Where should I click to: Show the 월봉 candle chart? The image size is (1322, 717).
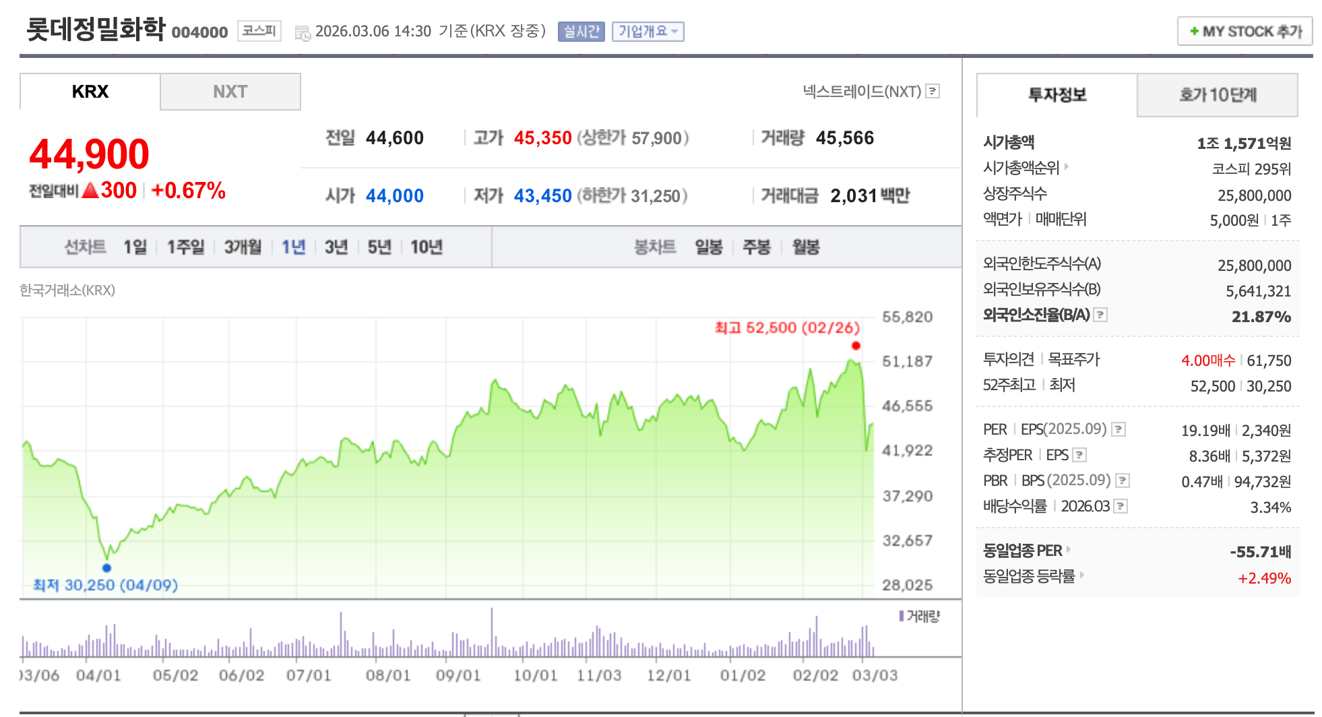tap(806, 247)
